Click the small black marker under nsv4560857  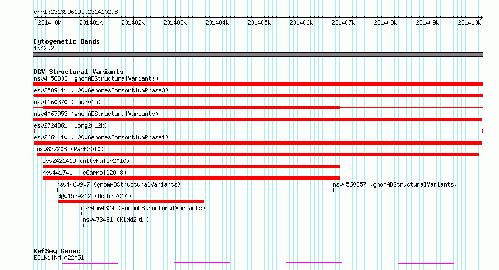[334, 190]
